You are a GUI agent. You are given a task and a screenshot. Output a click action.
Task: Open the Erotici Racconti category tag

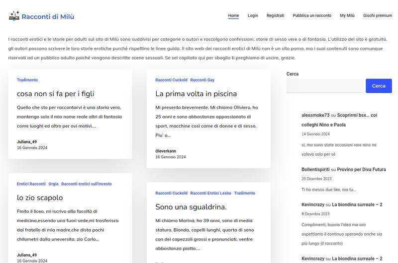point(31,184)
